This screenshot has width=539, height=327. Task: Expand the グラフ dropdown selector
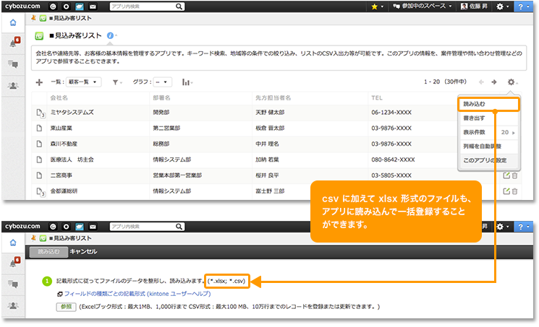[162, 82]
